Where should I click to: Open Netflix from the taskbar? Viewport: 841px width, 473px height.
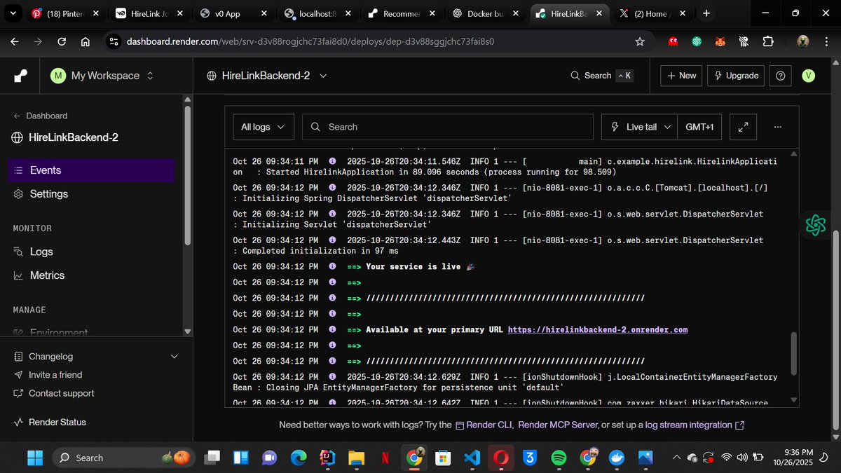click(385, 458)
